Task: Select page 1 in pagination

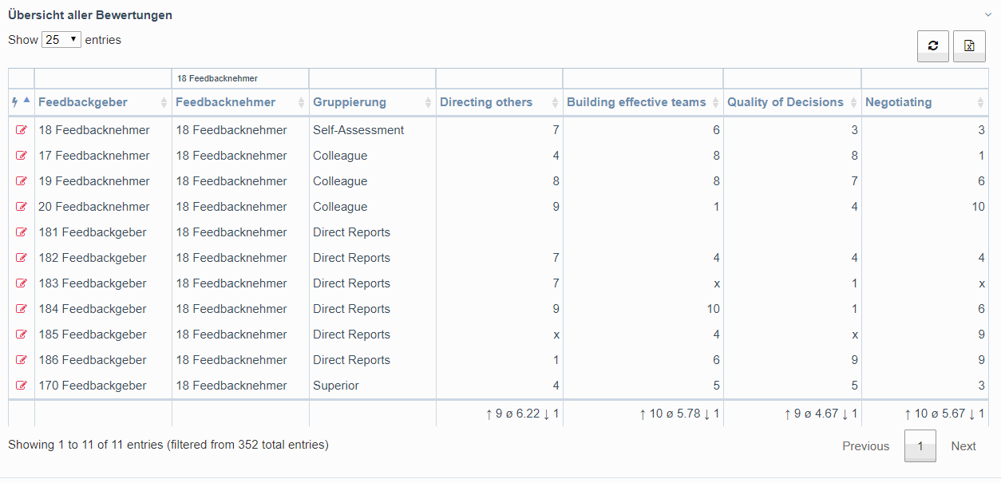Action: (x=920, y=446)
